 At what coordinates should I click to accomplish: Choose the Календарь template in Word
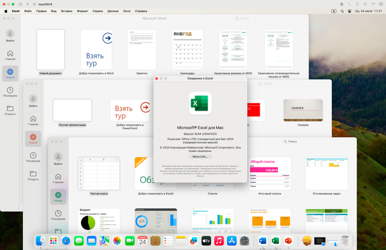click(x=187, y=50)
